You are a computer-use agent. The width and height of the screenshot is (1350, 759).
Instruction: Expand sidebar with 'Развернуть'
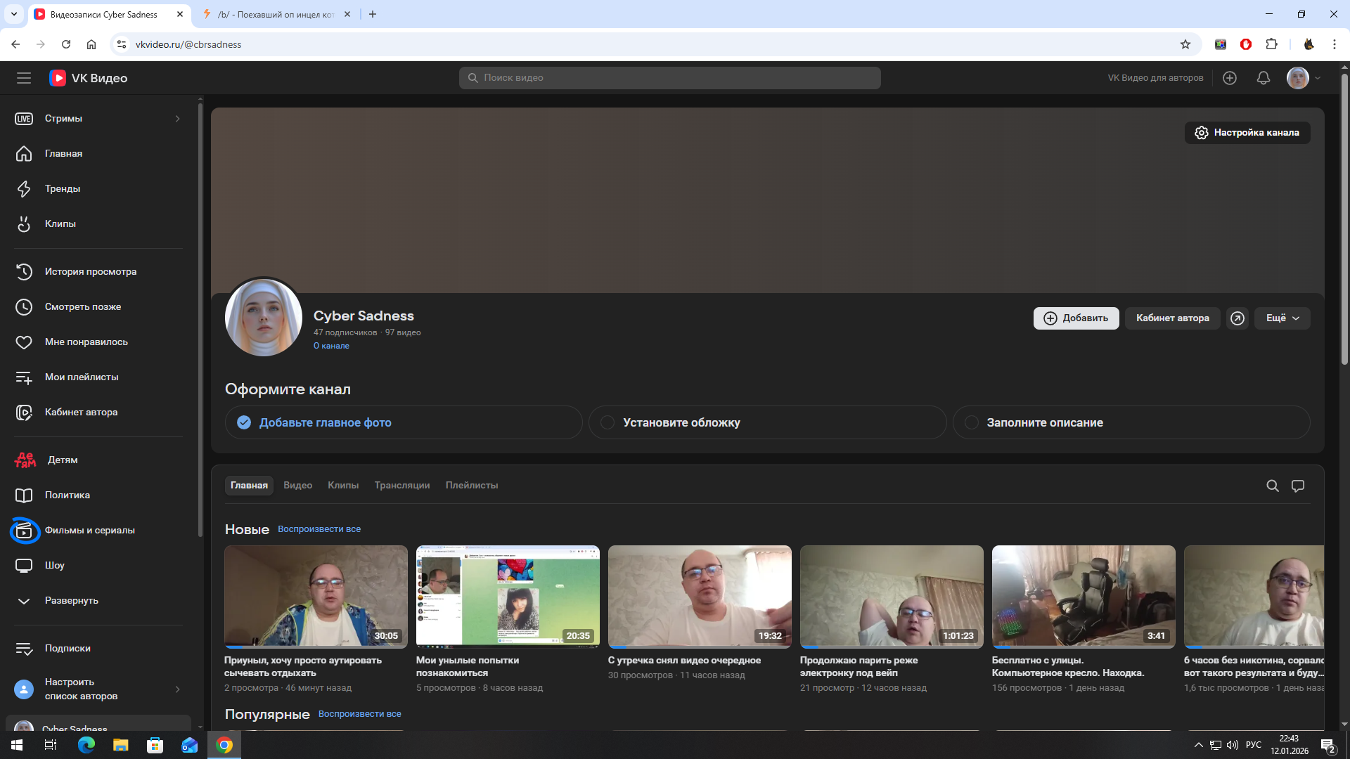click(71, 600)
